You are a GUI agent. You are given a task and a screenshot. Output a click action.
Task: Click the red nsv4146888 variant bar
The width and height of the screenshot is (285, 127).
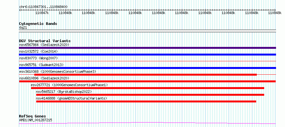[146, 101]
